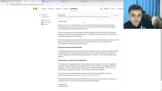Open the Задания menu item

tap(44, 9)
